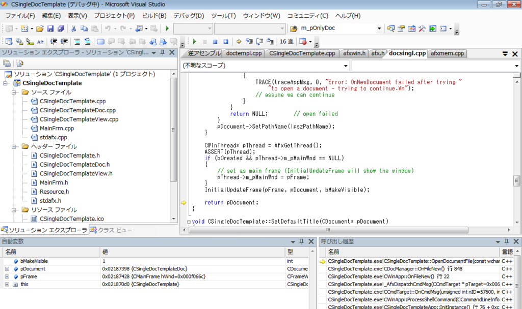
Task: Cut selection using the scissors icon
Action: [73, 28]
